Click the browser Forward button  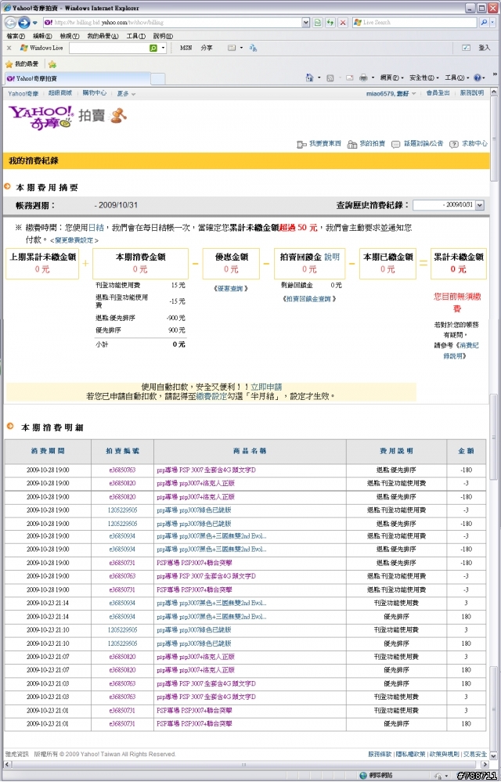(x=23, y=23)
